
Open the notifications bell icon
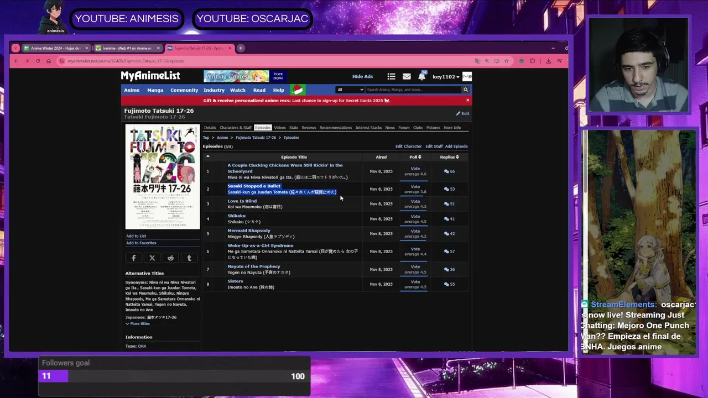click(x=421, y=76)
